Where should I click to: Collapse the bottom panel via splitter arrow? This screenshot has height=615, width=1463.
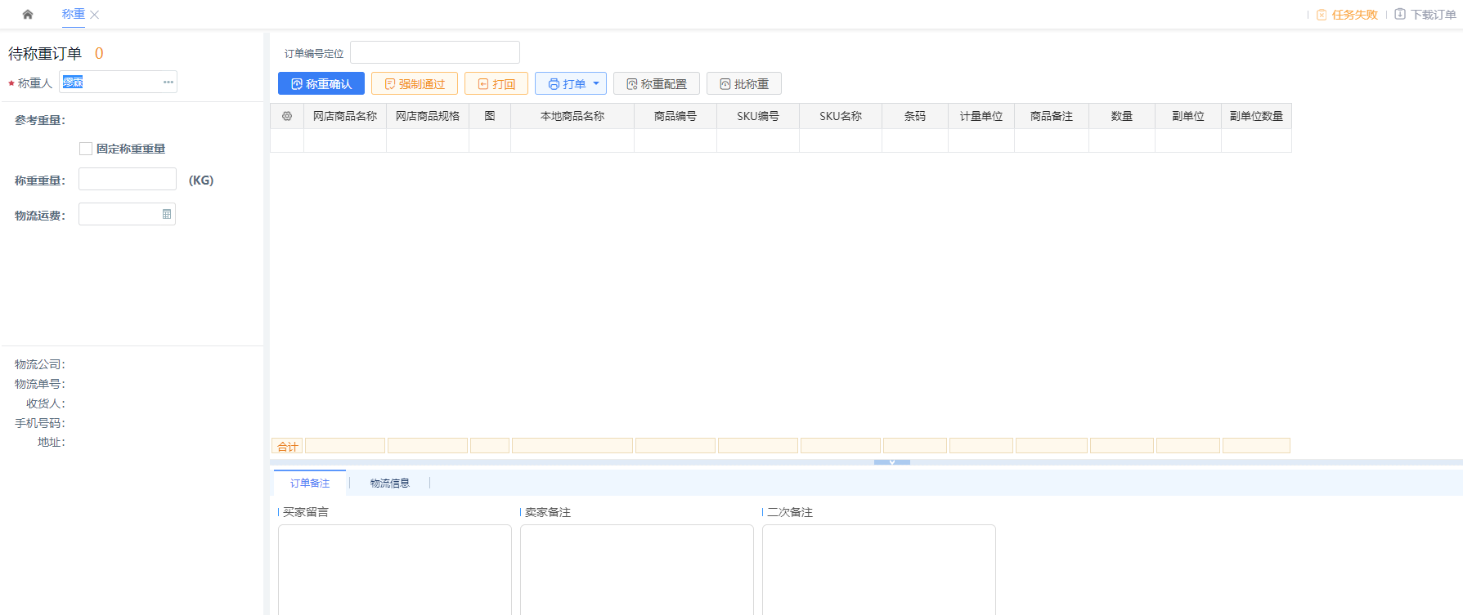click(892, 462)
